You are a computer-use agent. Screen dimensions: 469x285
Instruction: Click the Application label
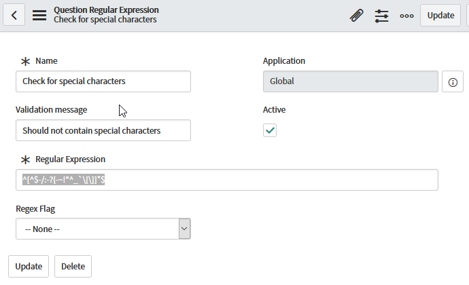[x=284, y=60]
